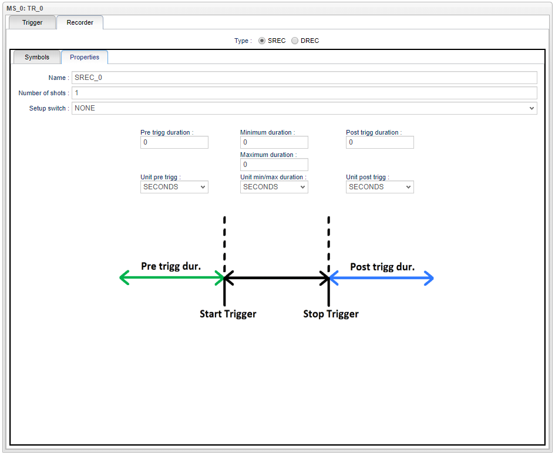Click the green Pre trigg dur. arrow
This screenshot has height=455, width=555.
(171, 278)
